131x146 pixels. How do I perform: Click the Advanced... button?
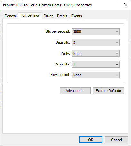(75, 91)
